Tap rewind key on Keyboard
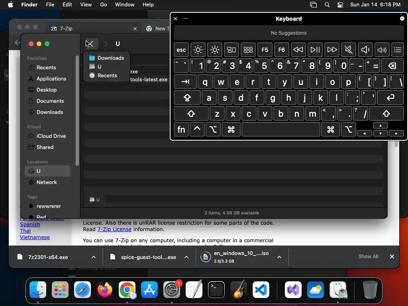408x306 pixels. pyautogui.click(x=298, y=50)
